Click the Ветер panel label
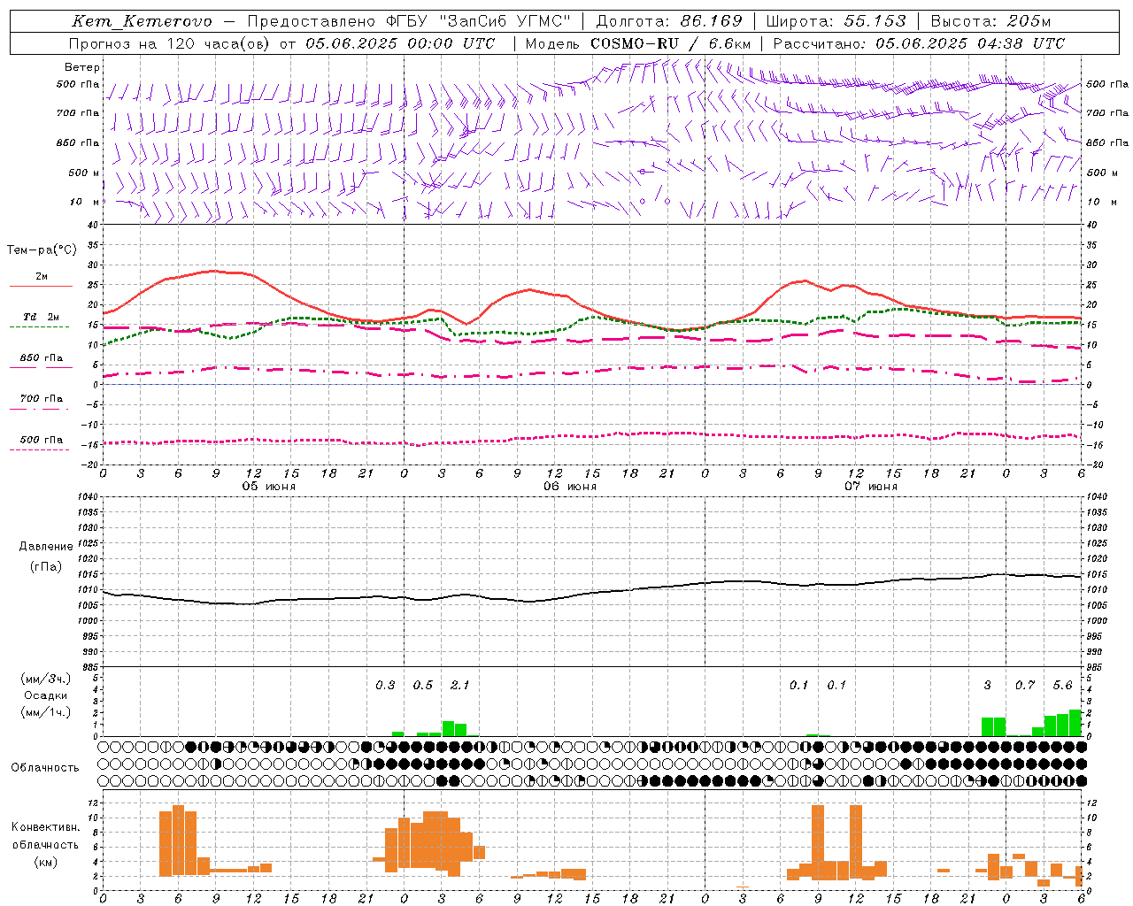Screen dimensions: 1133x906 point(82,67)
